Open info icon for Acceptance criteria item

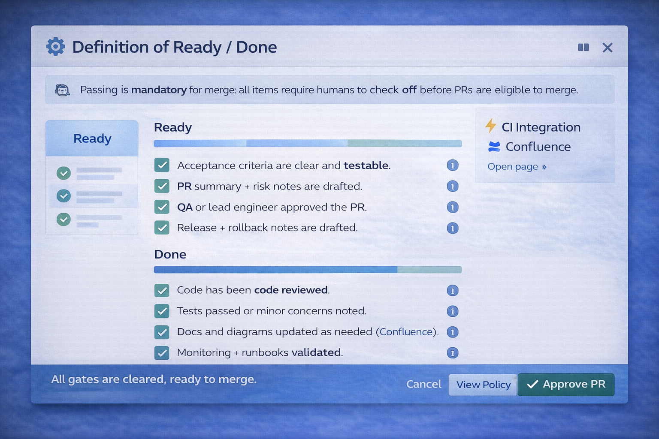point(452,165)
